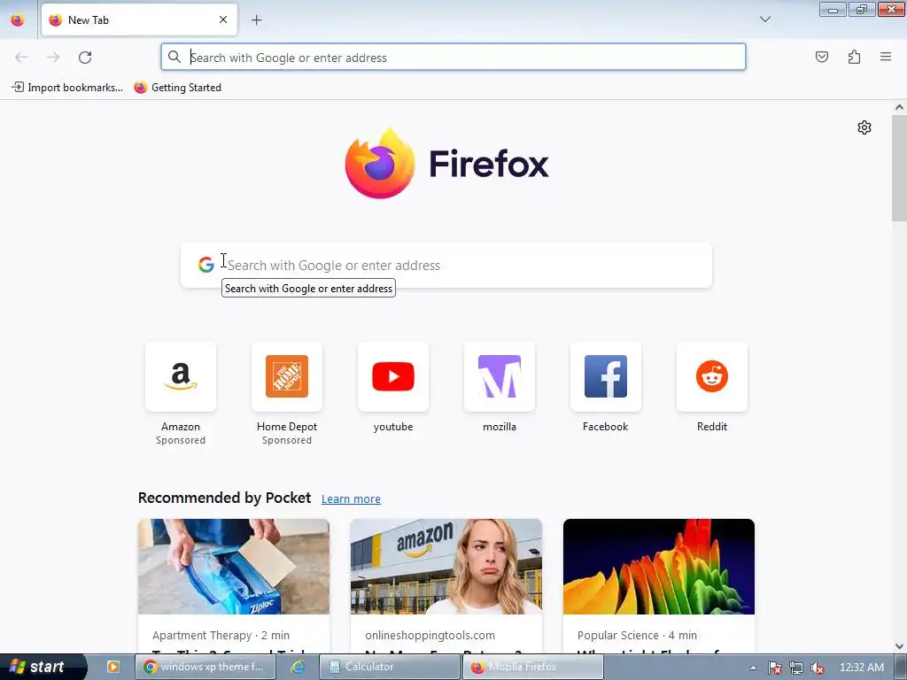Open Firefox View pinned tab icon

tap(18, 20)
